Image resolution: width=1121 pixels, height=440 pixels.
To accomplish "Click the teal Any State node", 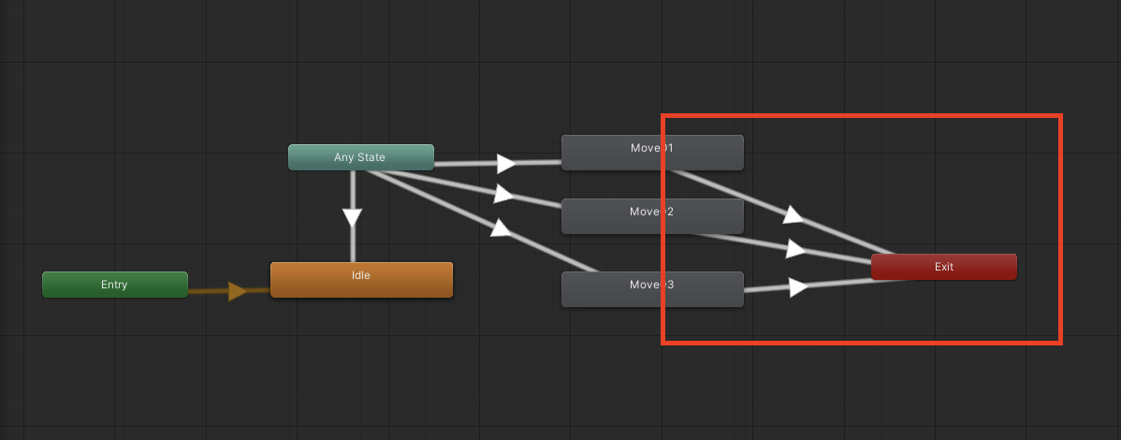I will coord(360,157).
